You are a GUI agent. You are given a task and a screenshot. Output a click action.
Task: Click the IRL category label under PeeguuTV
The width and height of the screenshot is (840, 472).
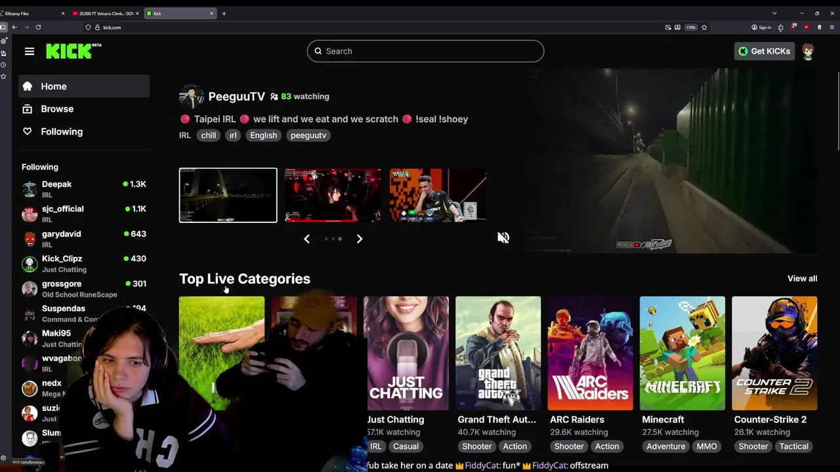tap(184, 136)
